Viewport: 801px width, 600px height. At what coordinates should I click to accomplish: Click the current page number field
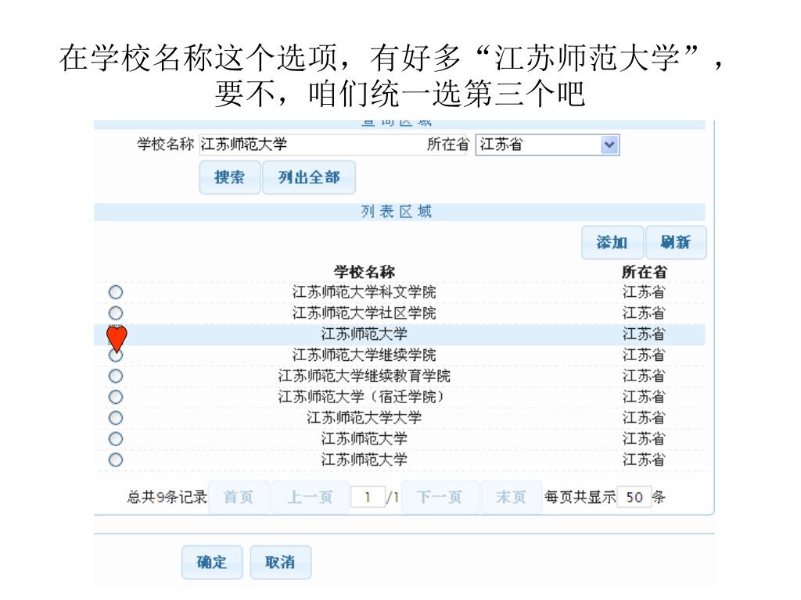coord(368,497)
